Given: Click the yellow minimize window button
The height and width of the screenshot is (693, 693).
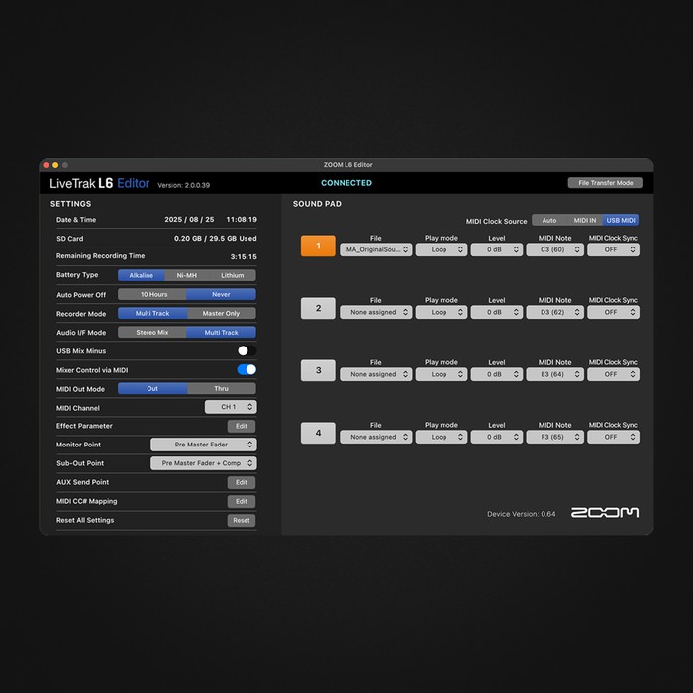Looking at the screenshot, I should (55, 165).
